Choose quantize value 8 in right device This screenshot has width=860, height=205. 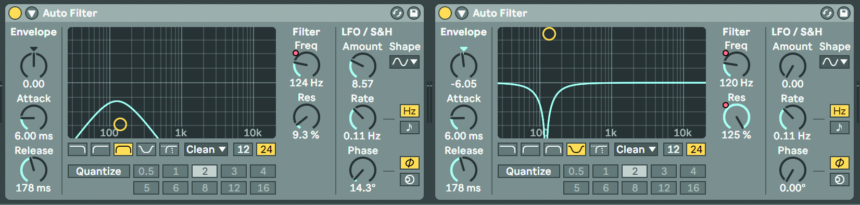point(635,188)
